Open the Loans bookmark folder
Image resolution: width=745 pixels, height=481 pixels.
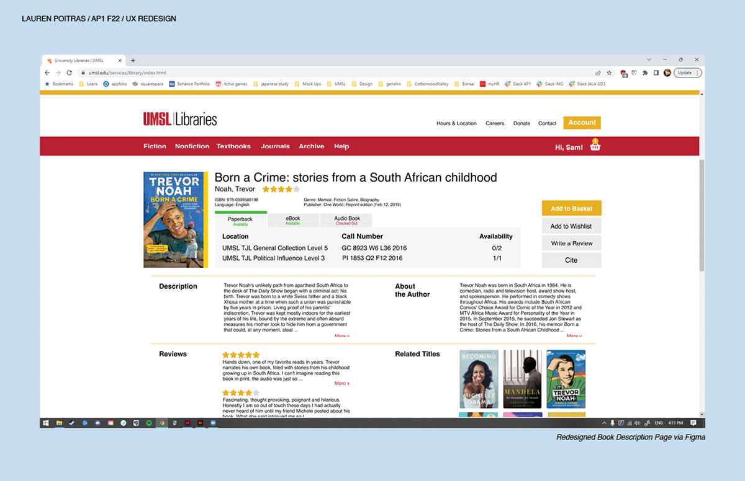click(88, 84)
